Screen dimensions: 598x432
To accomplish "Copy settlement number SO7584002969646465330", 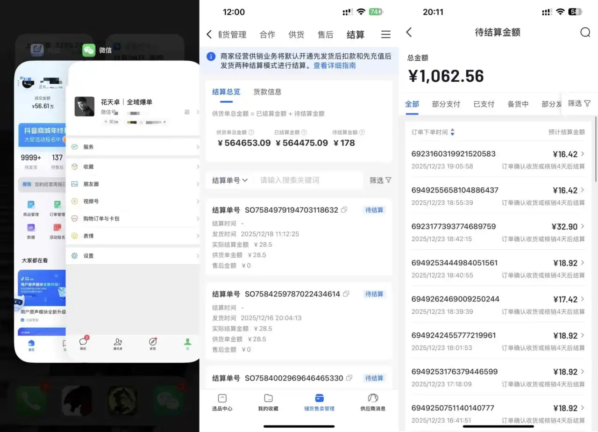I will 349,378.
